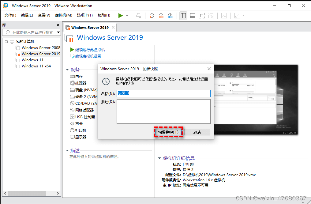Click the green power-on play icon in toolbar
This screenshot has height=204, width=311.
[120, 16]
